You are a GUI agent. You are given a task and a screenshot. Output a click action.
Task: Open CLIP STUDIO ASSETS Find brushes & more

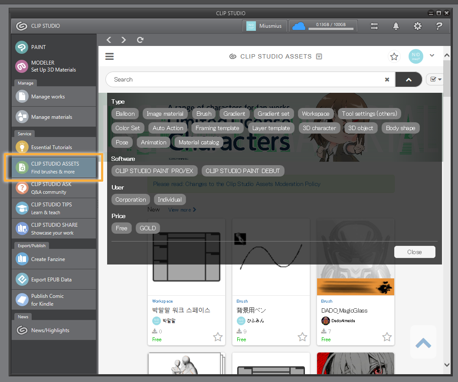(54, 168)
